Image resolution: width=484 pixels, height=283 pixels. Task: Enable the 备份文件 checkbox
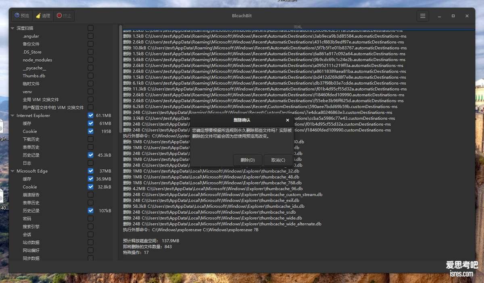(x=90, y=44)
